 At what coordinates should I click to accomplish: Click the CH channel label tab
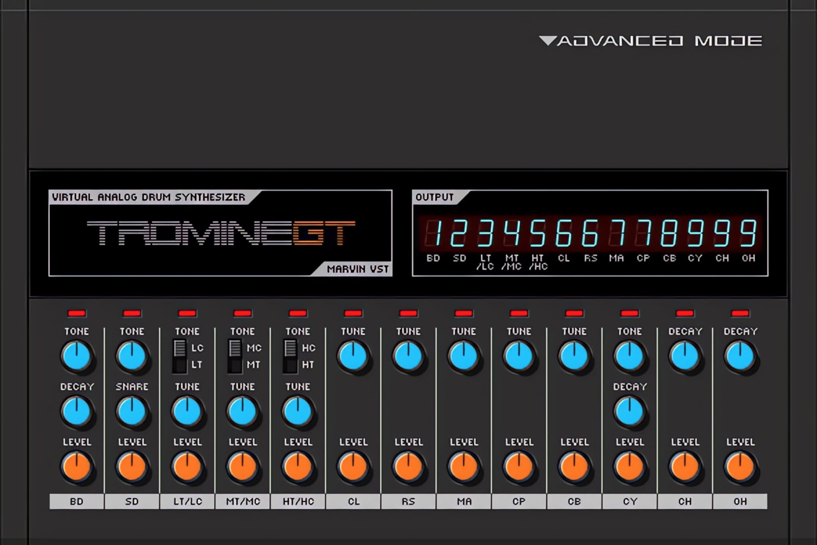click(685, 501)
